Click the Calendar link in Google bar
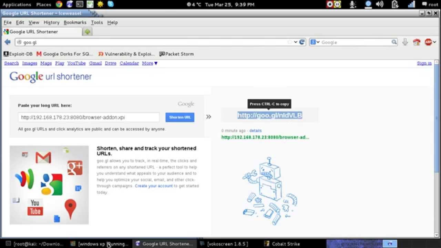Viewport: 441px width, 248px height. point(129,63)
